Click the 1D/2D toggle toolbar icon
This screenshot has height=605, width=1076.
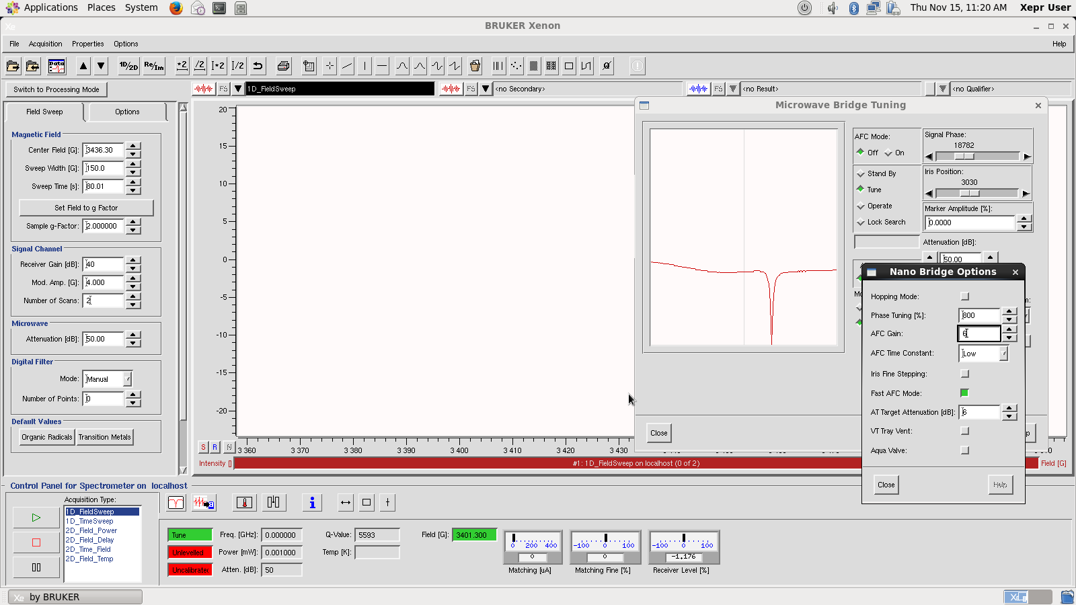pos(128,66)
